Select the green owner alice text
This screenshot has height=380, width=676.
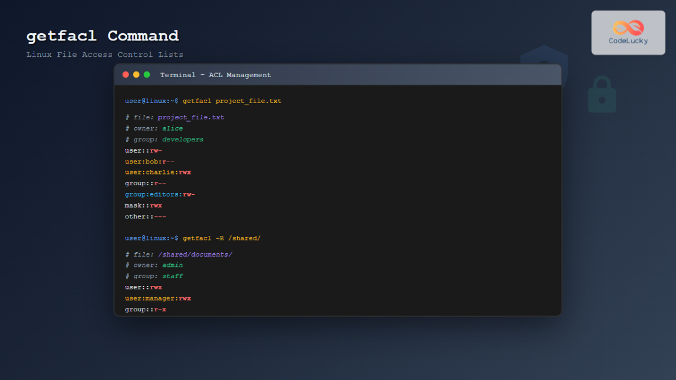[172, 128]
